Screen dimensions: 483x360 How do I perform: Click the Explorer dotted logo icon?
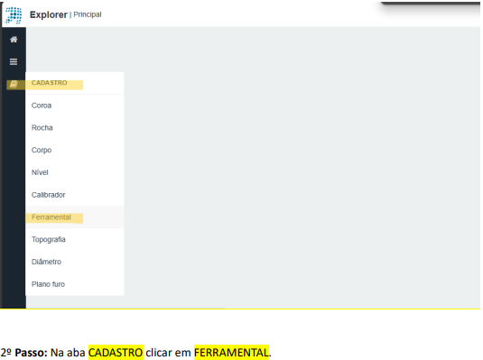pyautogui.click(x=14, y=14)
